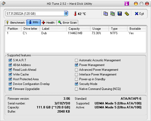Screen dimensions: 151x121
Task: Click the Exit button
Action: point(139,14)
